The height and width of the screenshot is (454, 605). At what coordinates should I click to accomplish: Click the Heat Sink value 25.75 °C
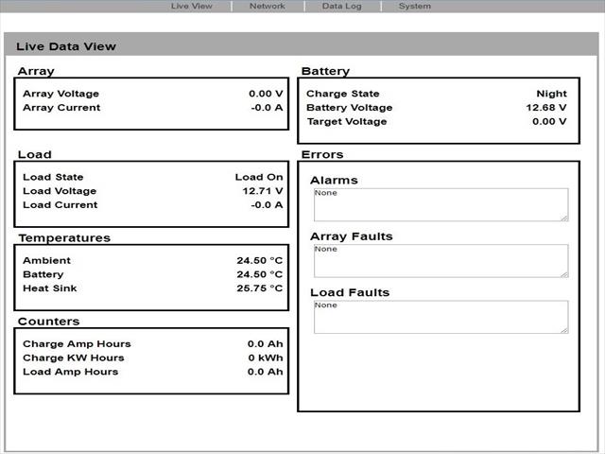[260, 288]
